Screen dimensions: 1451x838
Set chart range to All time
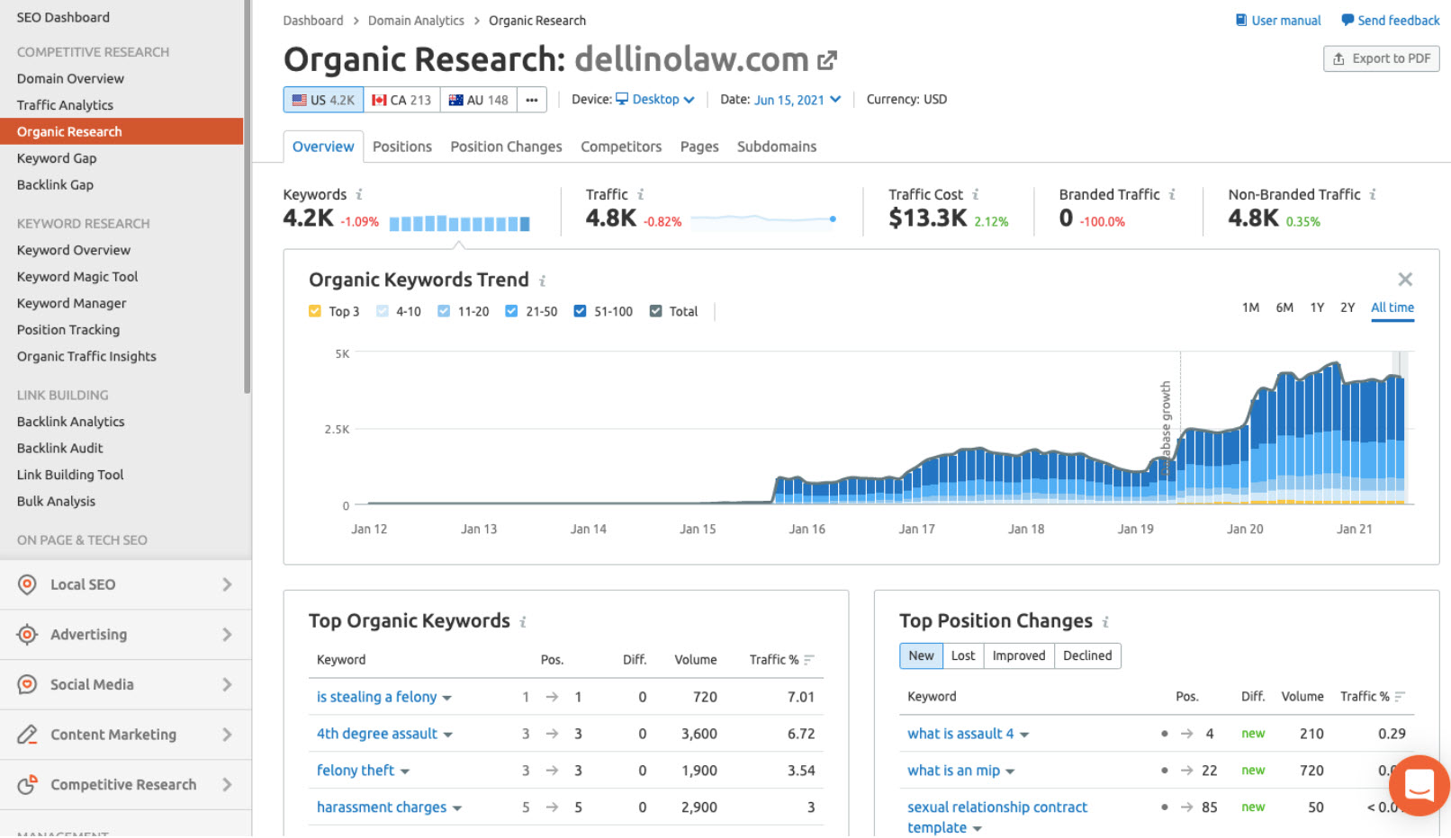click(1392, 308)
